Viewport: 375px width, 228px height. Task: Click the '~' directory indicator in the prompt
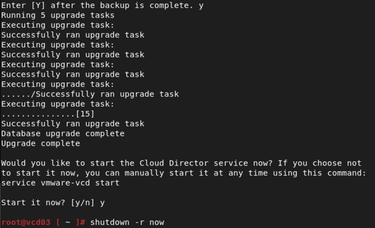tap(68, 222)
